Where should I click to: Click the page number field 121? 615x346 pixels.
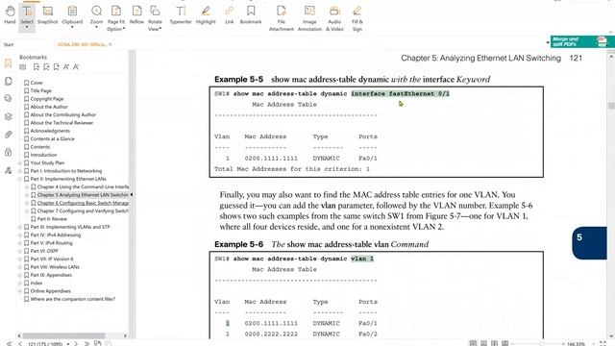tap(45, 344)
